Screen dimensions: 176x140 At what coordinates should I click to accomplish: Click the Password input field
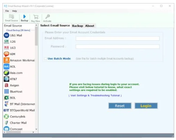click(x=118, y=47)
